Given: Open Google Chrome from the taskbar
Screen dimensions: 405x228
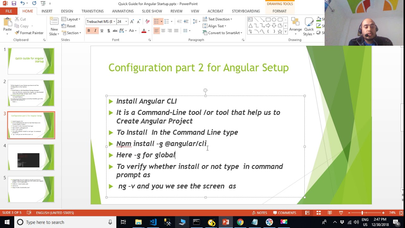Looking at the screenshot, I should (x=240, y=222).
